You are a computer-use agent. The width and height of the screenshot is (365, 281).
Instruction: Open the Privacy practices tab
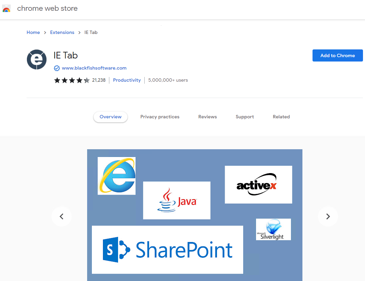pos(160,117)
